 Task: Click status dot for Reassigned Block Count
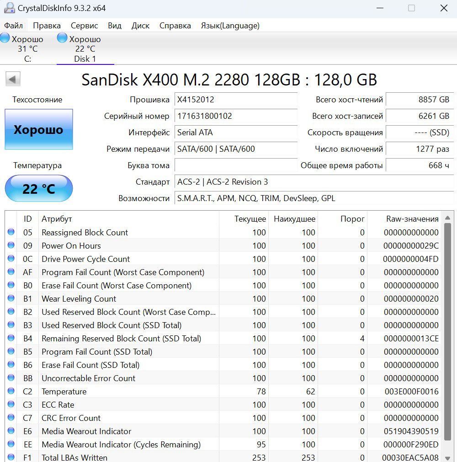11,232
